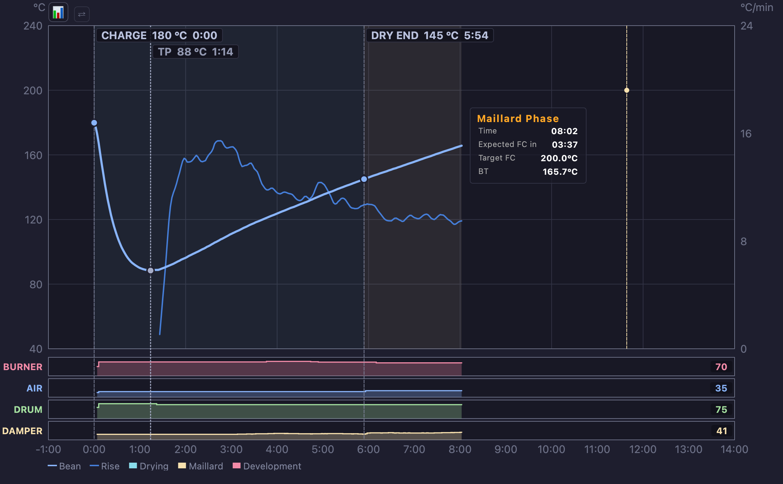The width and height of the screenshot is (783, 484).
Task: Toggle the Drying phase legend entry
Action: coord(149,466)
